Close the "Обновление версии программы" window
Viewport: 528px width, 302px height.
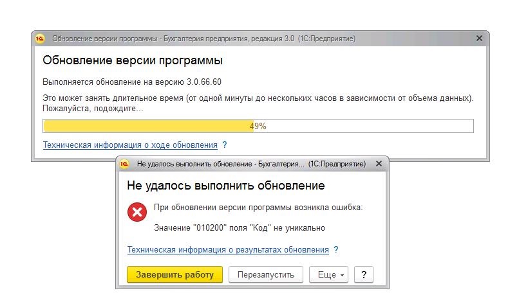479,39
